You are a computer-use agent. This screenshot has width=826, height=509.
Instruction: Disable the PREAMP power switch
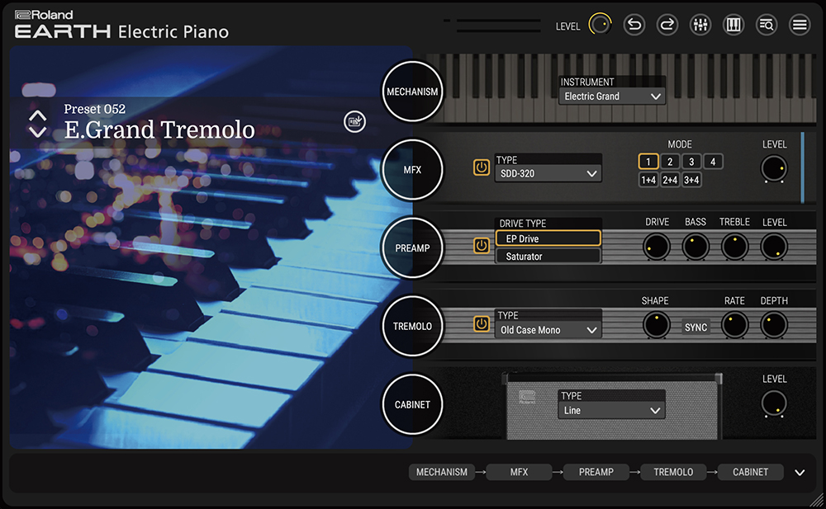(x=482, y=246)
